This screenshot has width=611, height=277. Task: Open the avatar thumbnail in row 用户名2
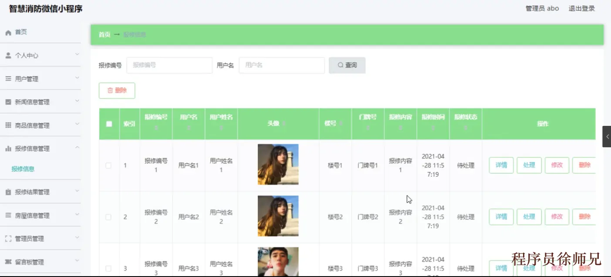(278, 216)
